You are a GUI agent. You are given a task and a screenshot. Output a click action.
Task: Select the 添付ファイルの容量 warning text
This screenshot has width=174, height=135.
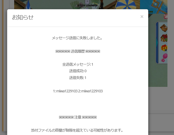[x=77, y=130]
